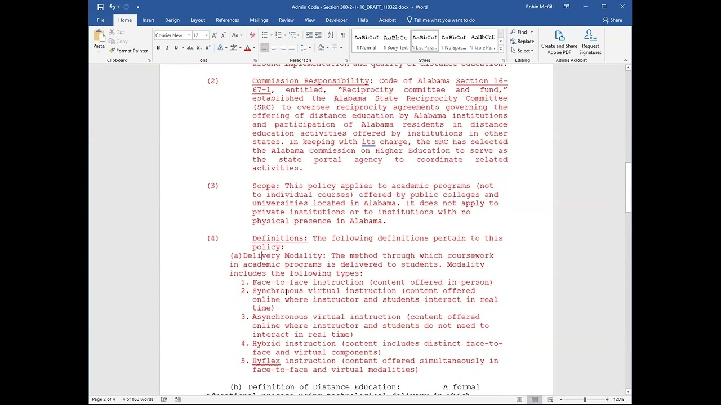
Task: Apply the No Spacing style
Action: click(453, 42)
